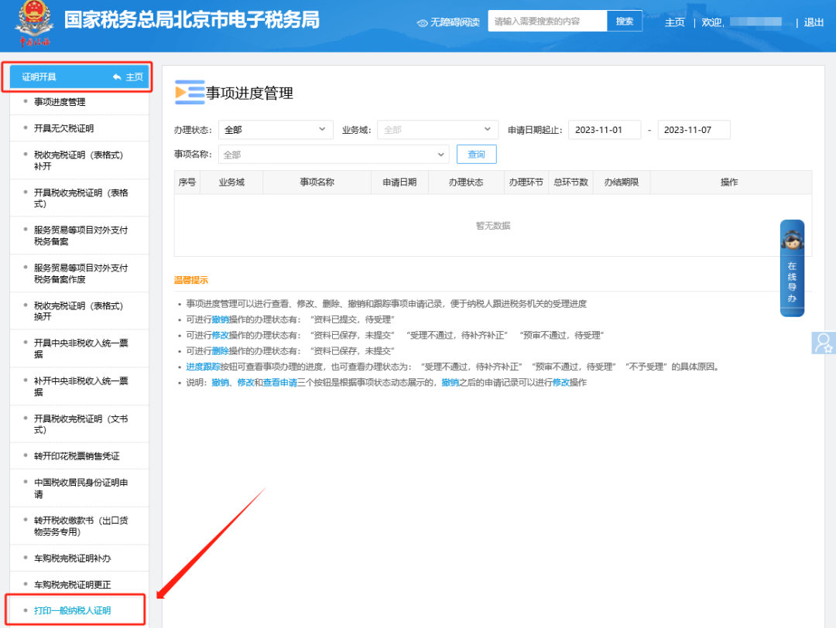
Task: Click the 搜索 search button
Action: click(x=624, y=22)
